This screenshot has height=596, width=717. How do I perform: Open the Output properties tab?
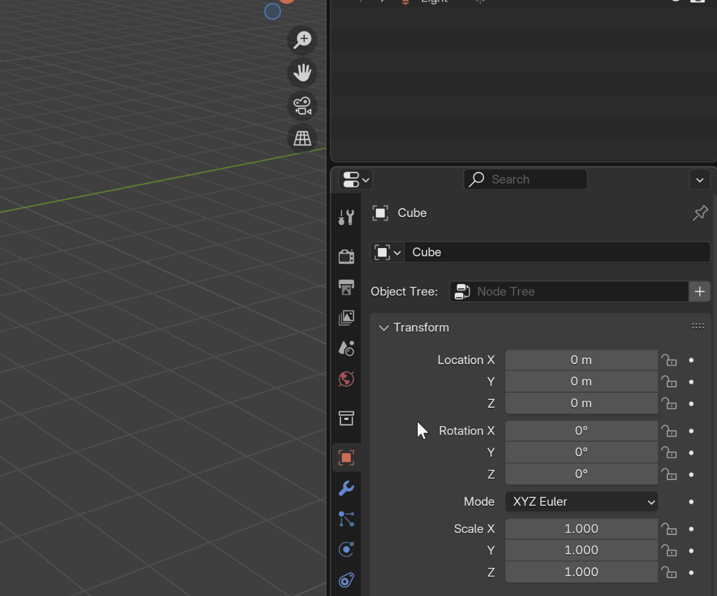[x=346, y=287]
